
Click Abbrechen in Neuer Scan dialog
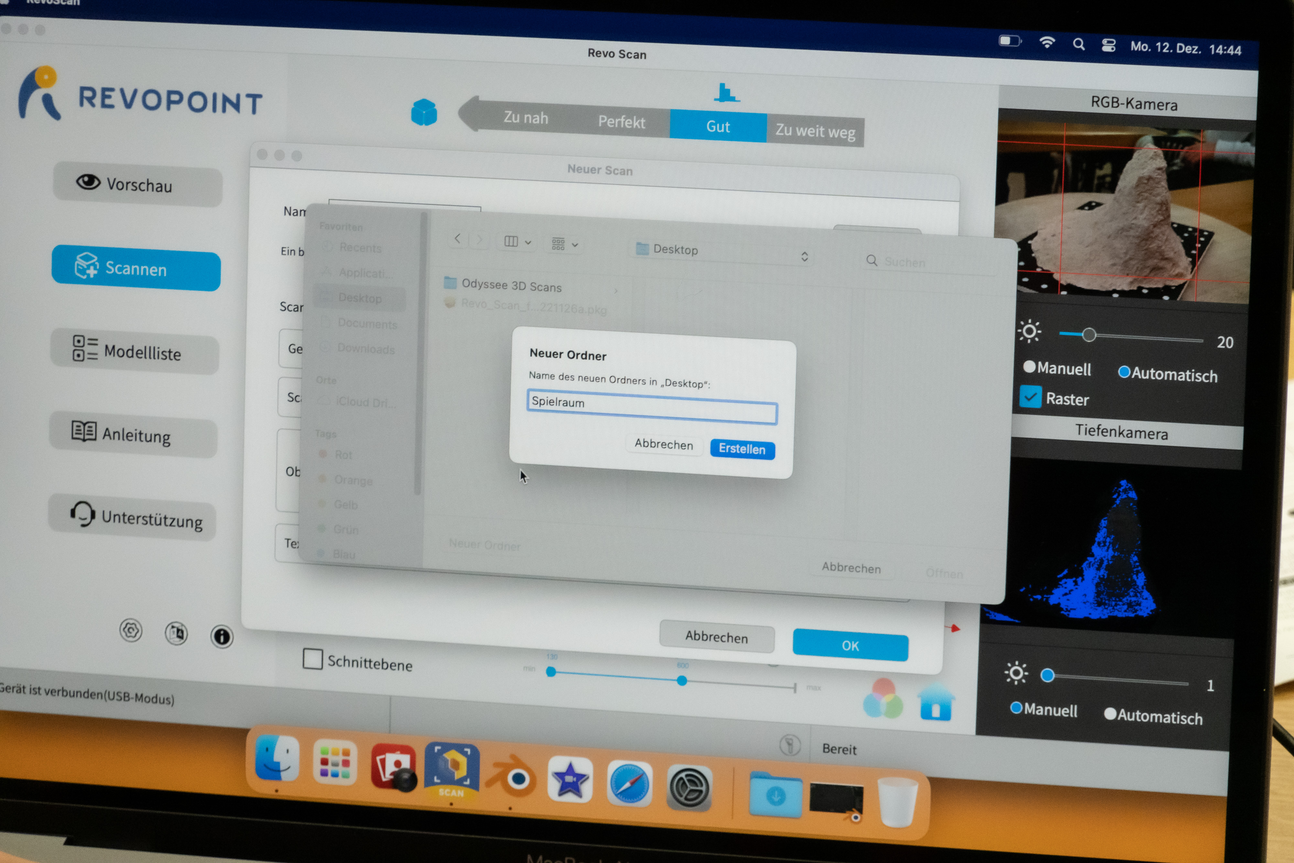point(716,637)
